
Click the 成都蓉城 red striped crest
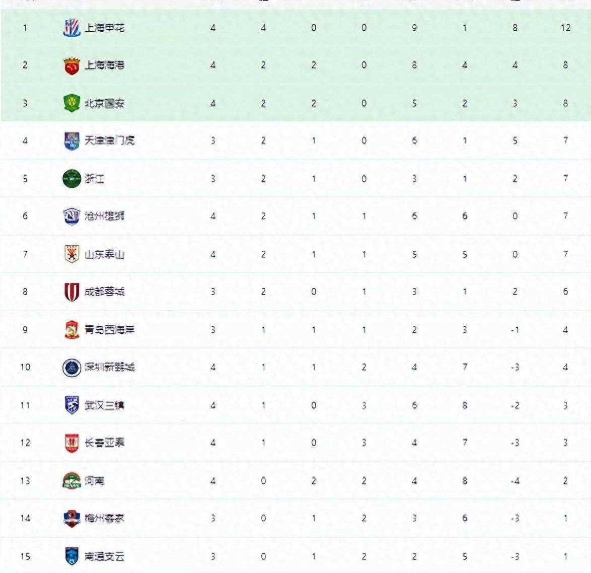(71, 292)
